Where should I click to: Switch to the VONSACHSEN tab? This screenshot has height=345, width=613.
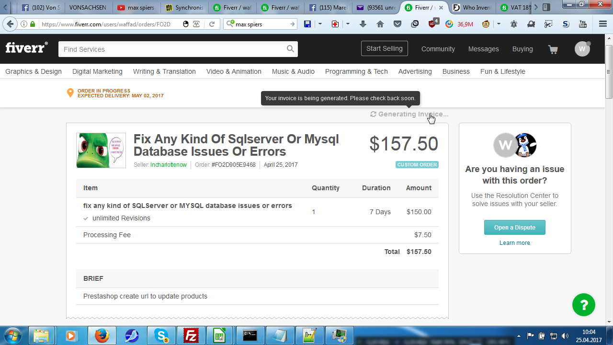(88, 8)
